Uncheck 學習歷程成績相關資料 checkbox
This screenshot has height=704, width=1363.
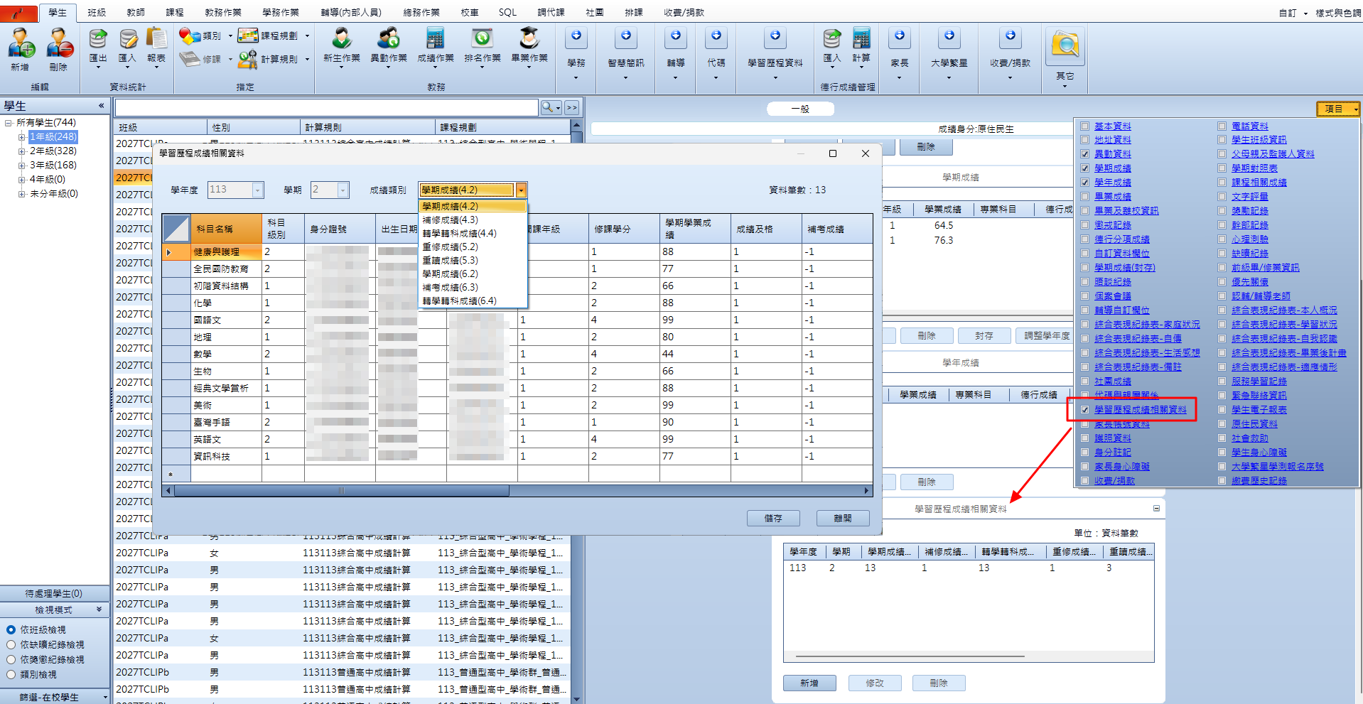[x=1084, y=410]
